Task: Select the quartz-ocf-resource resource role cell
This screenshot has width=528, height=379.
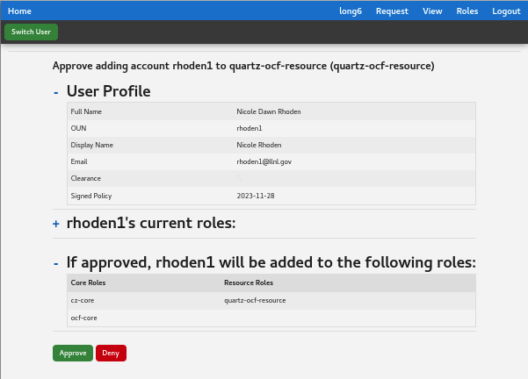Action: (255, 300)
